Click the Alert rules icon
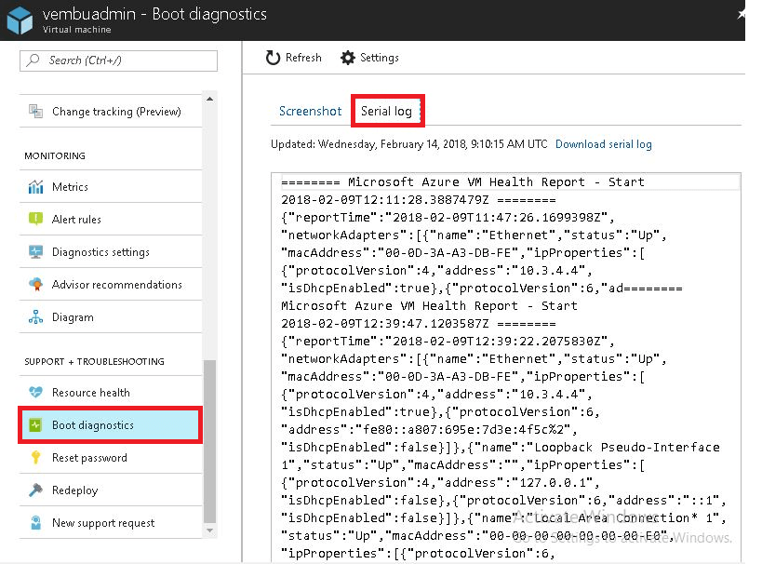The width and height of the screenshot is (762, 564). pyautogui.click(x=35, y=219)
